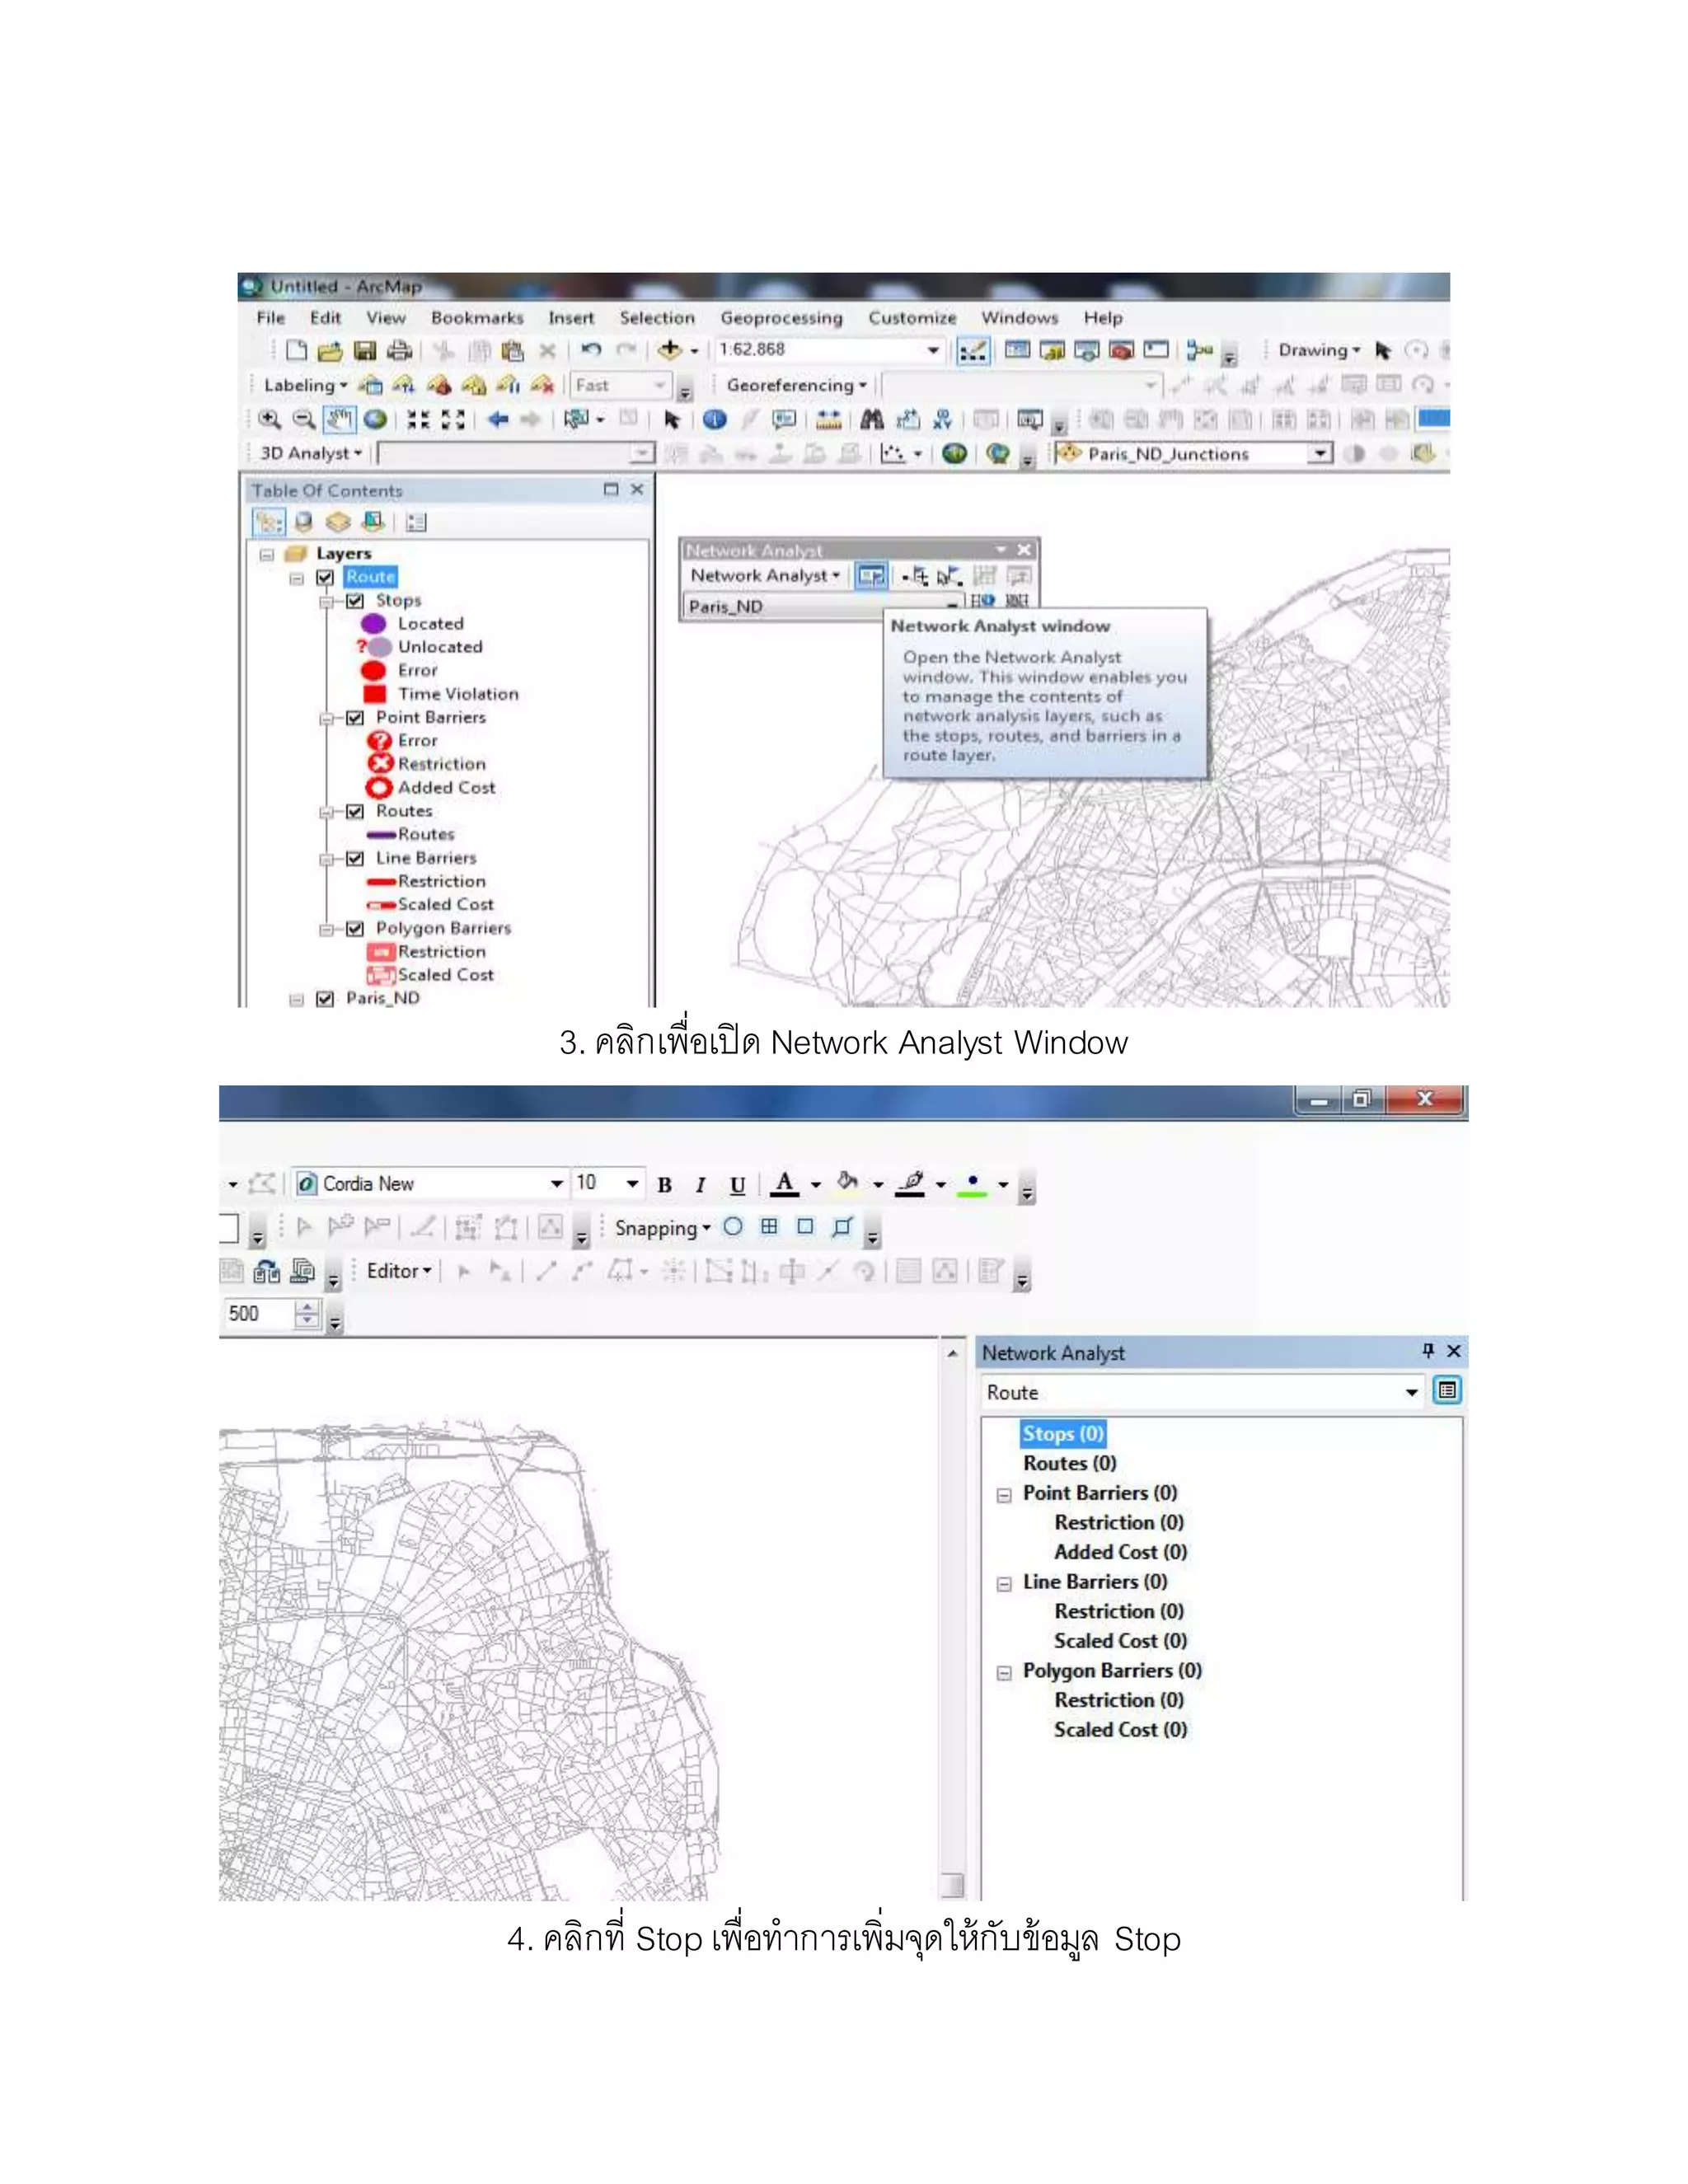The width and height of the screenshot is (1688, 2184).
Task: Collapse the Polygon Barriers (0) tree node
Action: [1004, 1674]
